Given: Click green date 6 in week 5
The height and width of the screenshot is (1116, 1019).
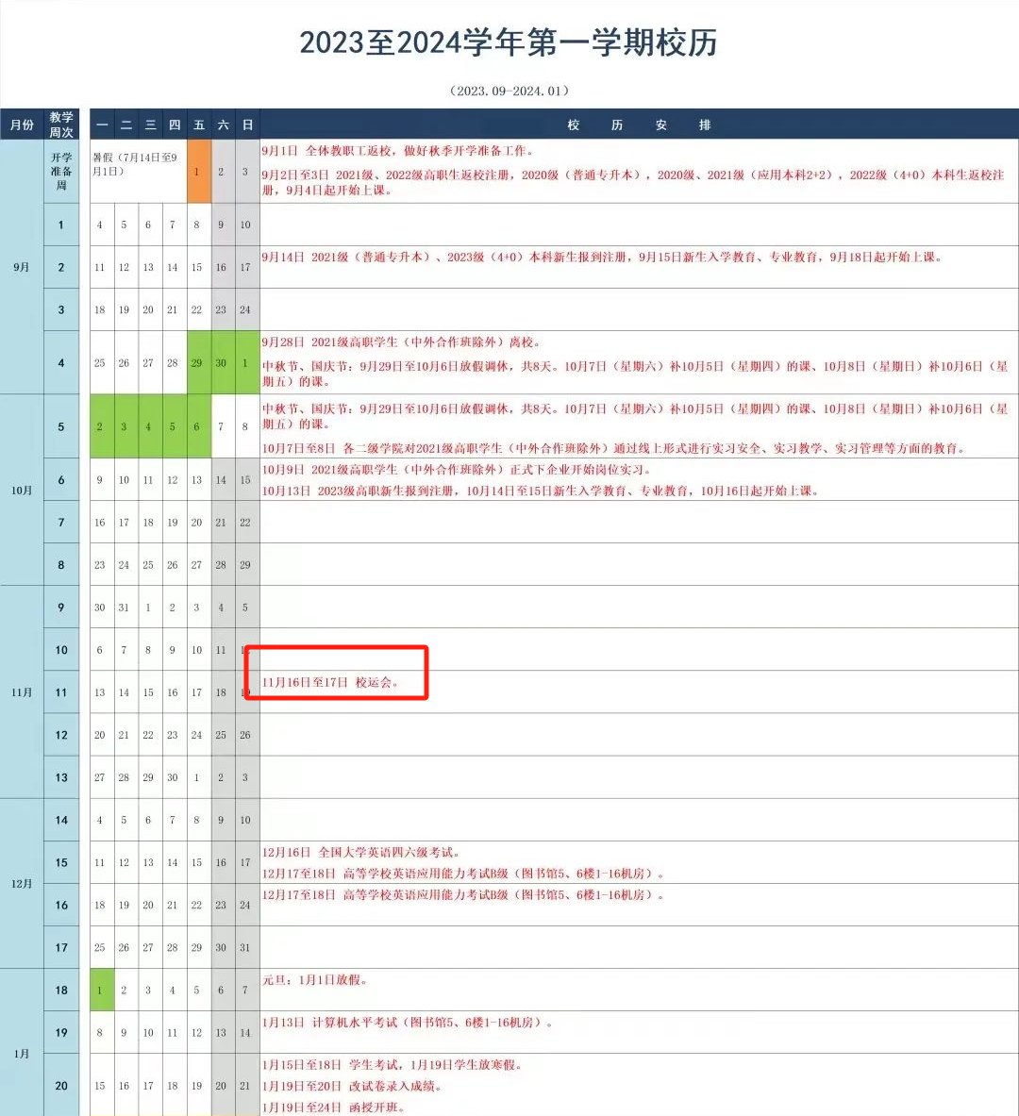Looking at the screenshot, I should tap(199, 426).
